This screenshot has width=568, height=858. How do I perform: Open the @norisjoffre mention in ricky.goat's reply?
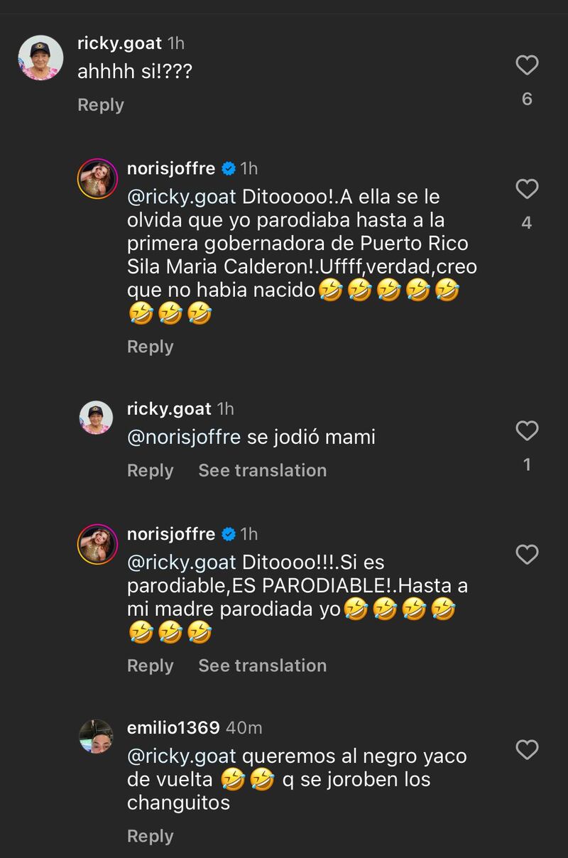point(184,438)
